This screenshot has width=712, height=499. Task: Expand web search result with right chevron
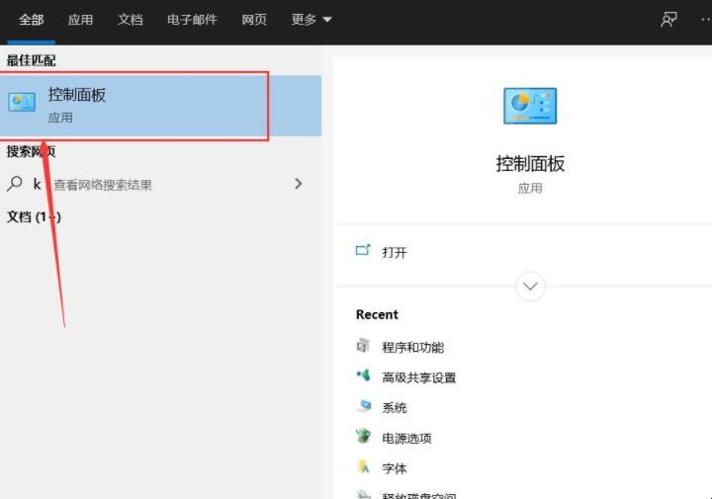[x=299, y=184]
